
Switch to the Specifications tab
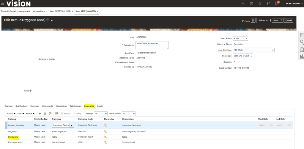[21, 106]
